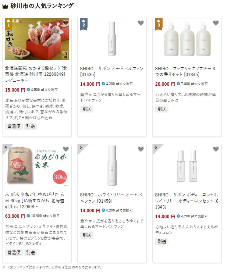231x274 pixels.
Task: Click the point icon beside 18,900 pt
Action: [28, 216]
